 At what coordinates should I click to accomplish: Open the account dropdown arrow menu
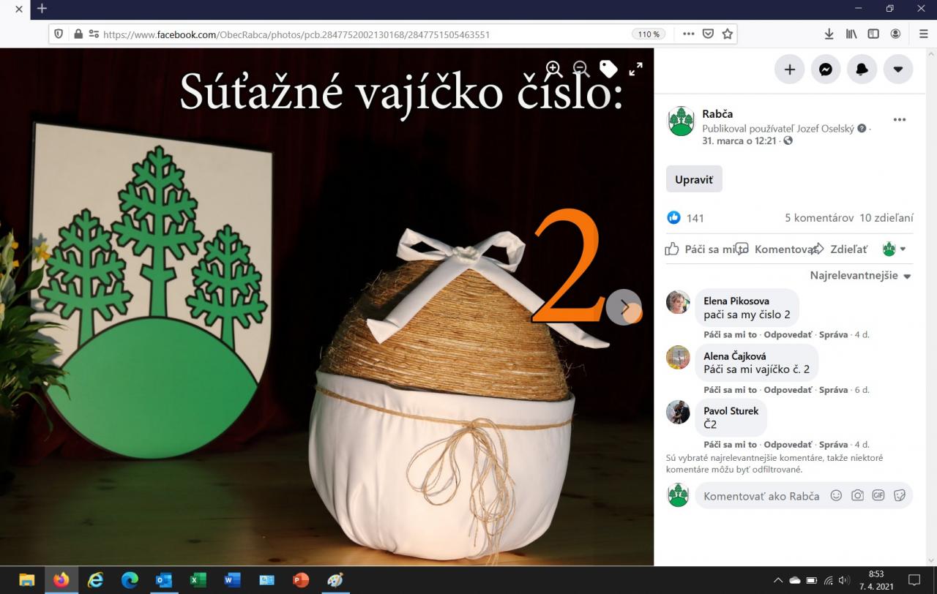pos(898,69)
